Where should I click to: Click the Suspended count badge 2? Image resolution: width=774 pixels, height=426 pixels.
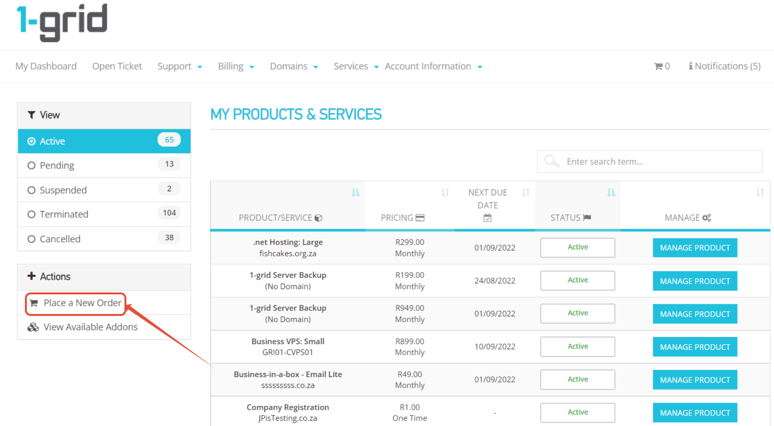click(169, 189)
